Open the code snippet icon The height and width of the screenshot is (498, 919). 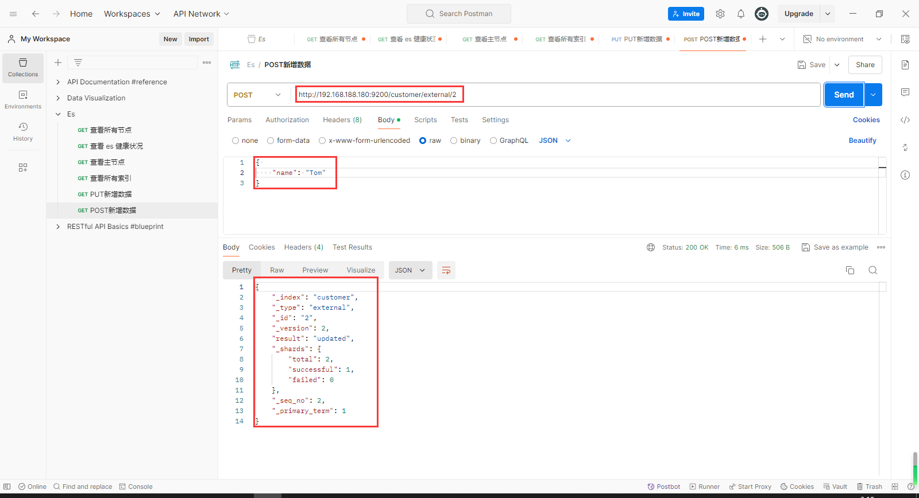(905, 120)
